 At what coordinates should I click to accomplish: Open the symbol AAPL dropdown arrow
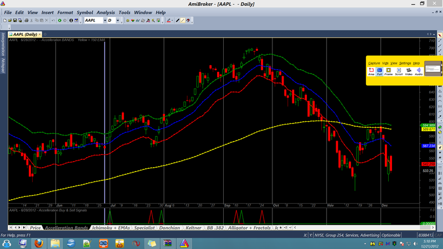(105, 20)
